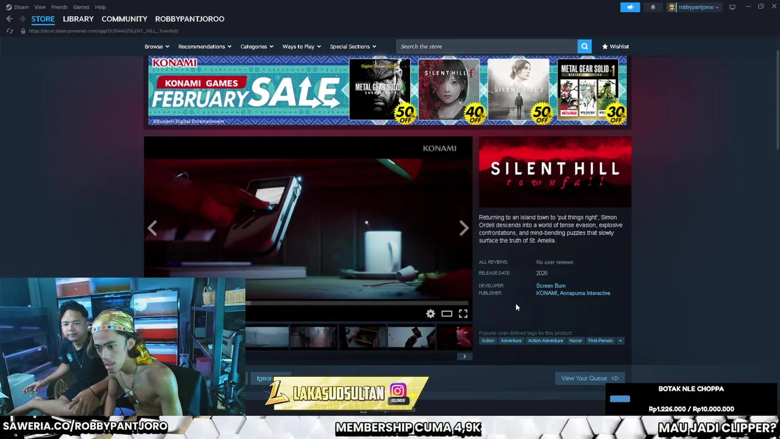This screenshot has width=780, height=439.
Task: Click the padlock icon beside the URL
Action: tap(23, 30)
